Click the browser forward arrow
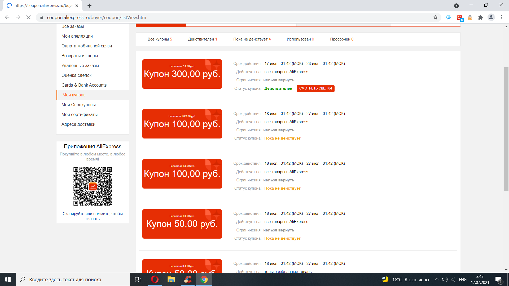 18,17
